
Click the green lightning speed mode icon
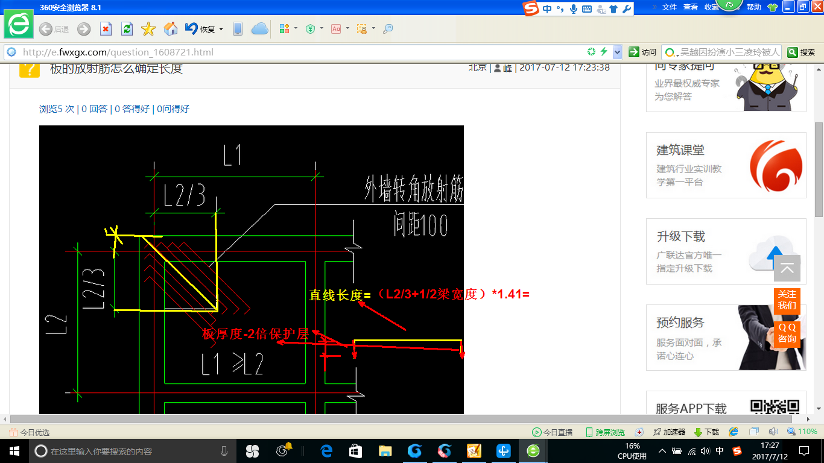point(603,52)
